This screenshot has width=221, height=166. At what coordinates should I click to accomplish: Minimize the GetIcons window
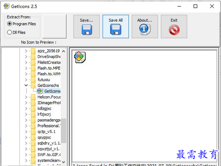179,6
